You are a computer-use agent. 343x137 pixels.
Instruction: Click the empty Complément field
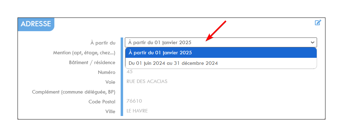(x=221, y=92)
